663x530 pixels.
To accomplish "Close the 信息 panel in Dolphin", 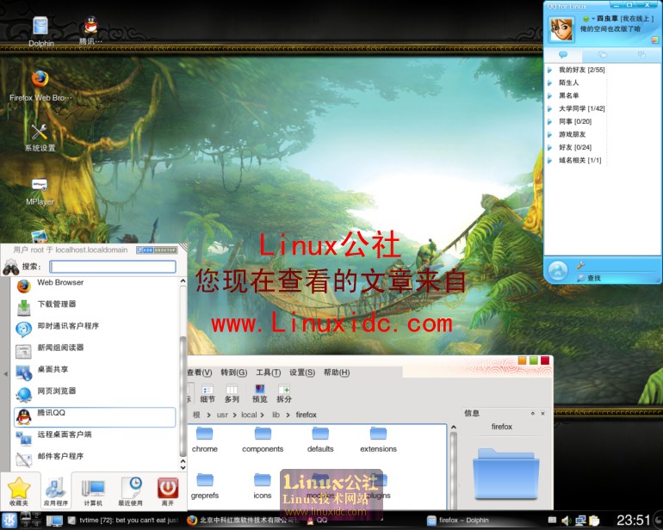I will pyautogui.click(x=542, y=413).
